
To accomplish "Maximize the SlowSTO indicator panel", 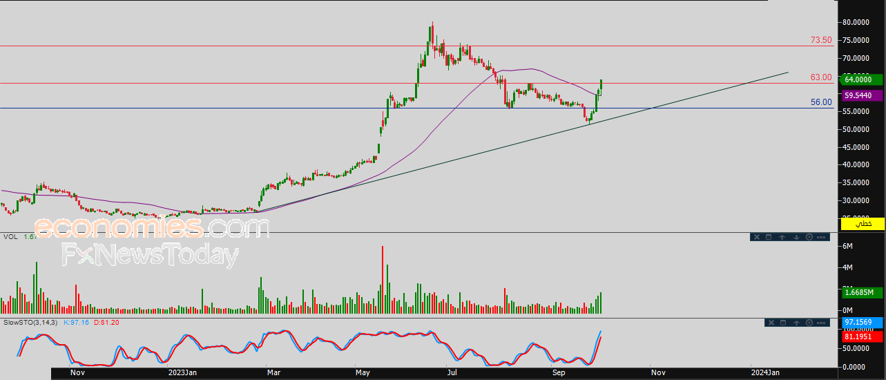I will point(783,323).
